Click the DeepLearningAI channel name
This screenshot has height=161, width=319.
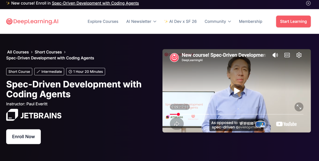pos(192,60)
